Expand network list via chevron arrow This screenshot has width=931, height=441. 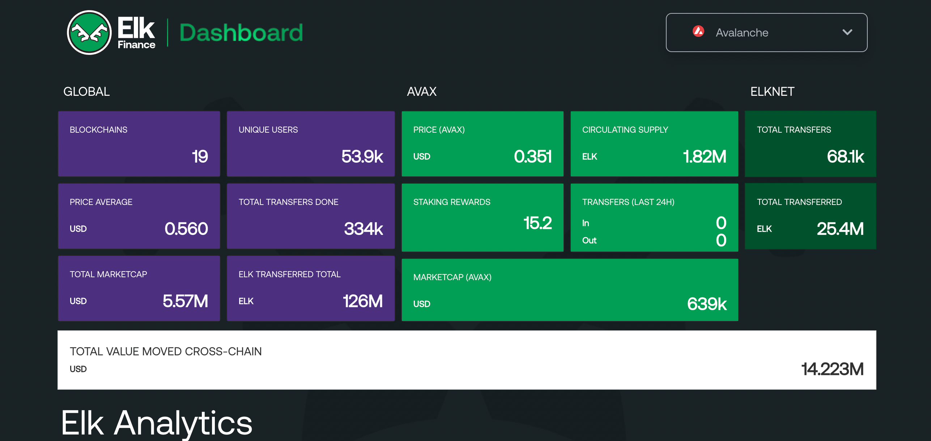tap(847, 32)
